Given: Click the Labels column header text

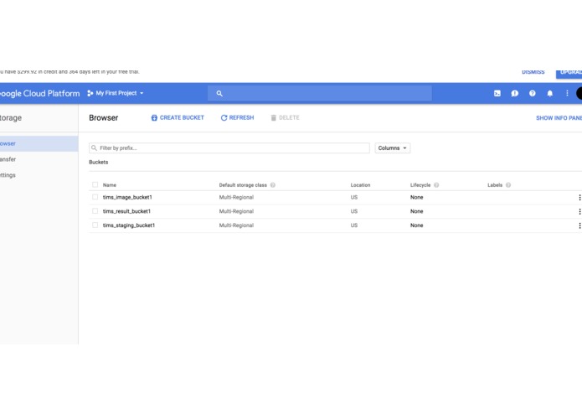Looking at the screenshot, I should click(495, 185).
